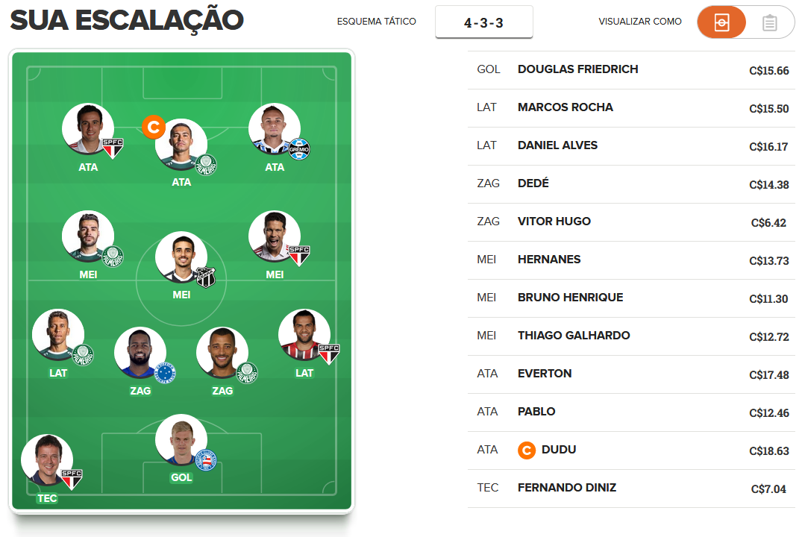Image resolution: width=805 pixels, height=537 pixels.
Task: Select the Fernando Diniz coach entry
Action: tap(631, 489)
